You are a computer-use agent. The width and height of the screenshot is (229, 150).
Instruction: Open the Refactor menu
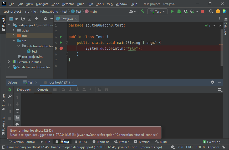coord(68,4)
